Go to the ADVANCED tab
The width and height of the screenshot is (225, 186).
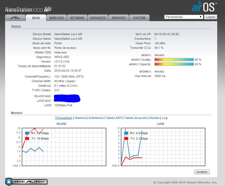coord(98,18)
